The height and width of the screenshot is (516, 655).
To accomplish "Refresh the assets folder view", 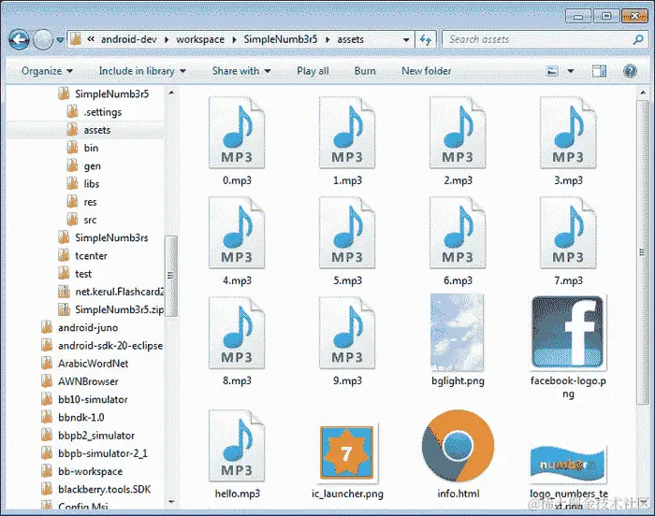I will [x=426, y=39].
